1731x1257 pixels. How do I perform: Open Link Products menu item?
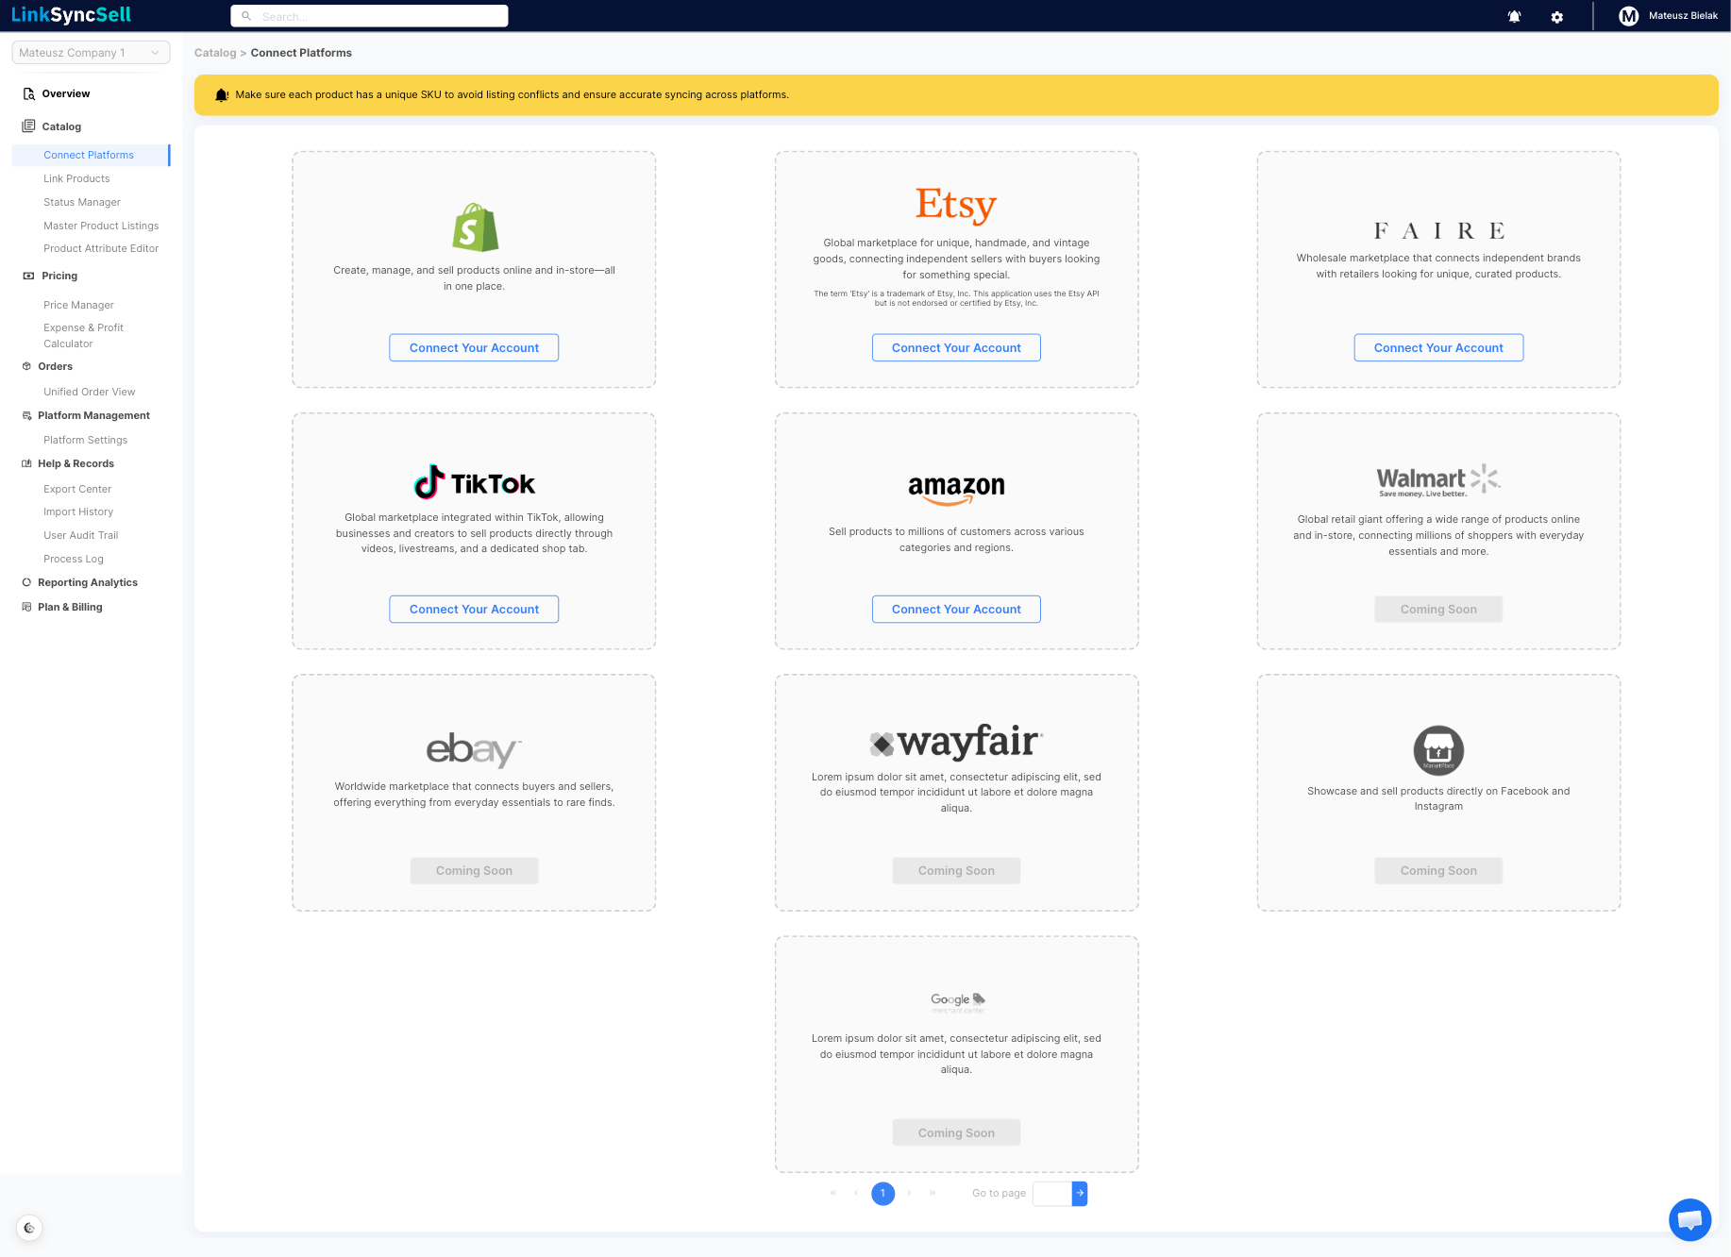point(76,178)
